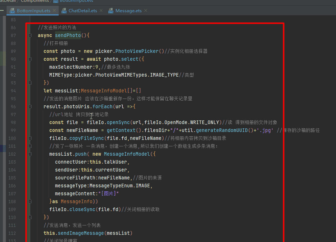Close the BottomInput.ets tab
336x242 pixels.
click(x=55, y=11)
